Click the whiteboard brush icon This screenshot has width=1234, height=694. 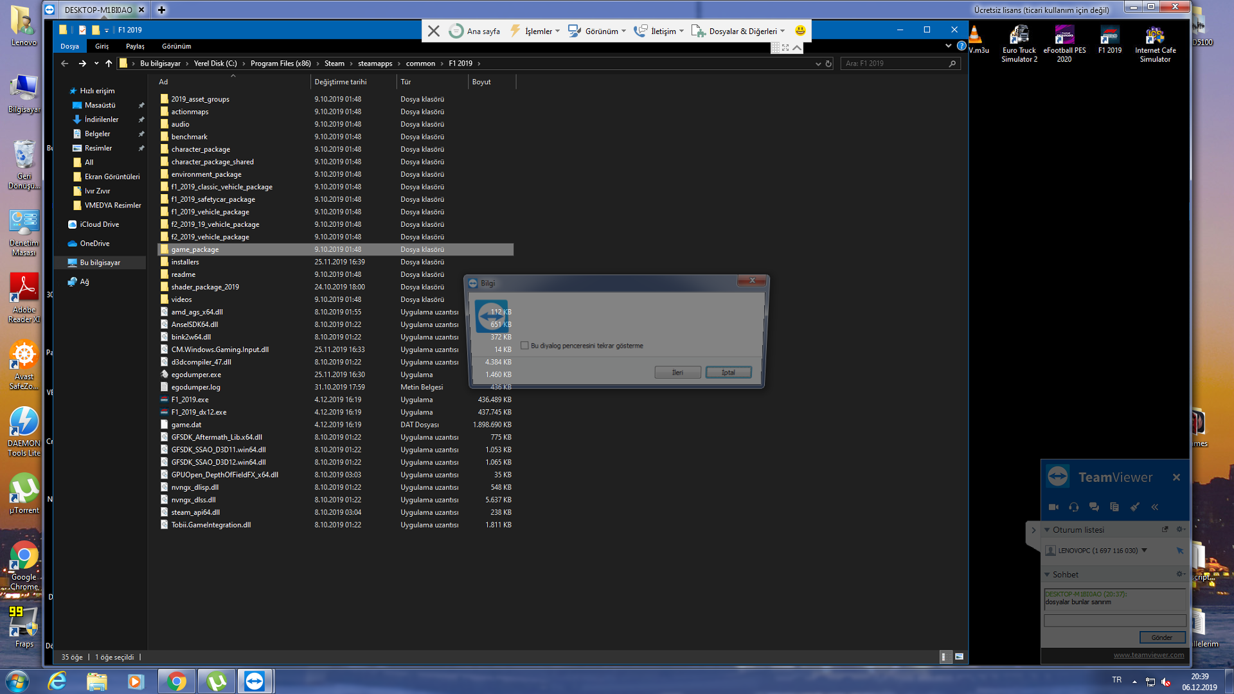1135,507
